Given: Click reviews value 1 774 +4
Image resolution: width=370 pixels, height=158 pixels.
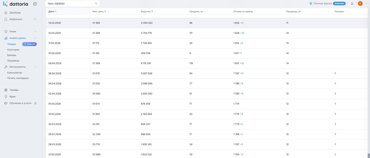Looking at the screenshot, I should click(238, 114).
